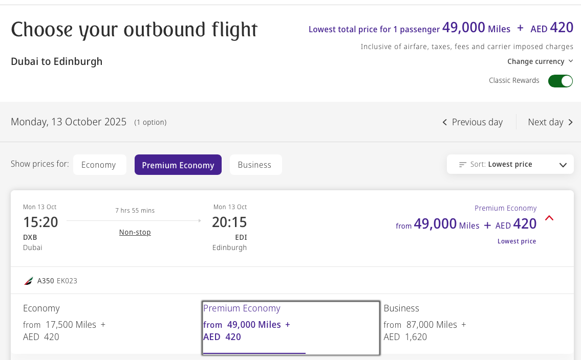This screenshot has width=581, height=360.
Task: Show prices for Business
Action: 254,165
